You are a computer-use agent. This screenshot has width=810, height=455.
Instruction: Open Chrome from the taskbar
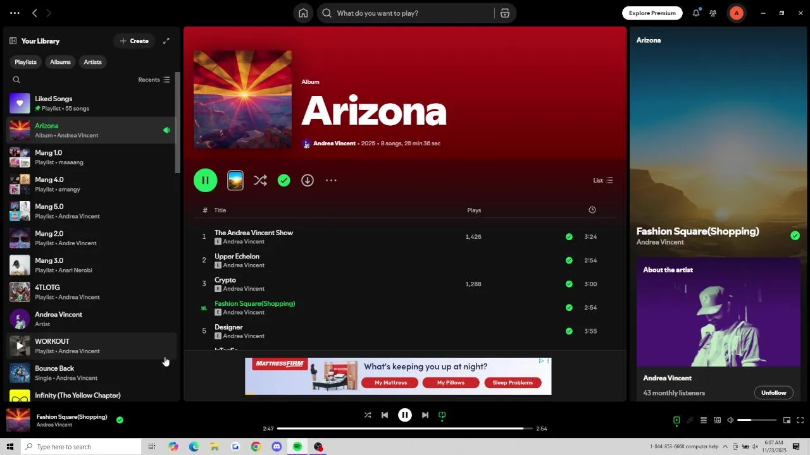click(256, 447)
